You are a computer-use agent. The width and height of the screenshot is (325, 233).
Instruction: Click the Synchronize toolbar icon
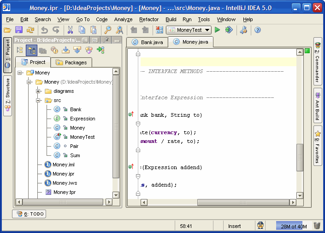coord(30,30)
